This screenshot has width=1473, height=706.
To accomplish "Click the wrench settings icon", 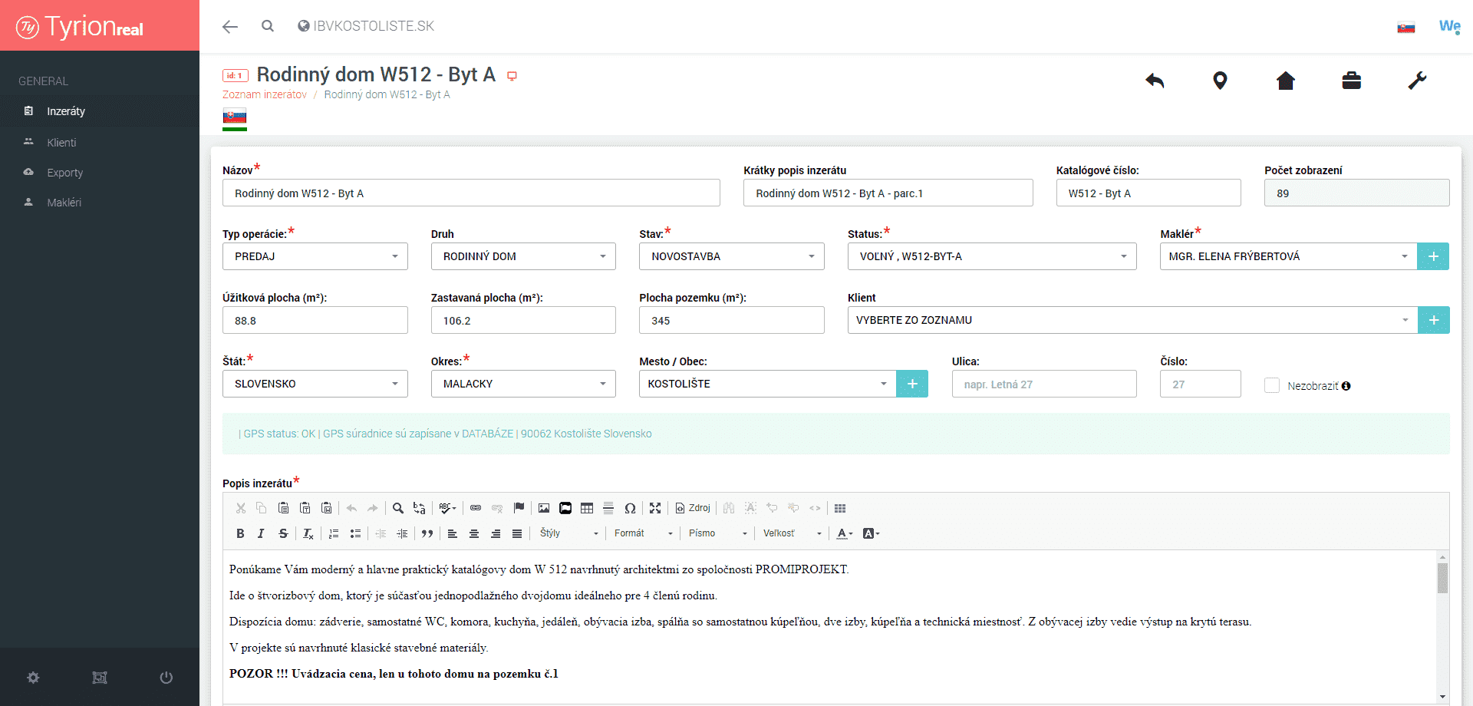I will tap(1417, 81).
